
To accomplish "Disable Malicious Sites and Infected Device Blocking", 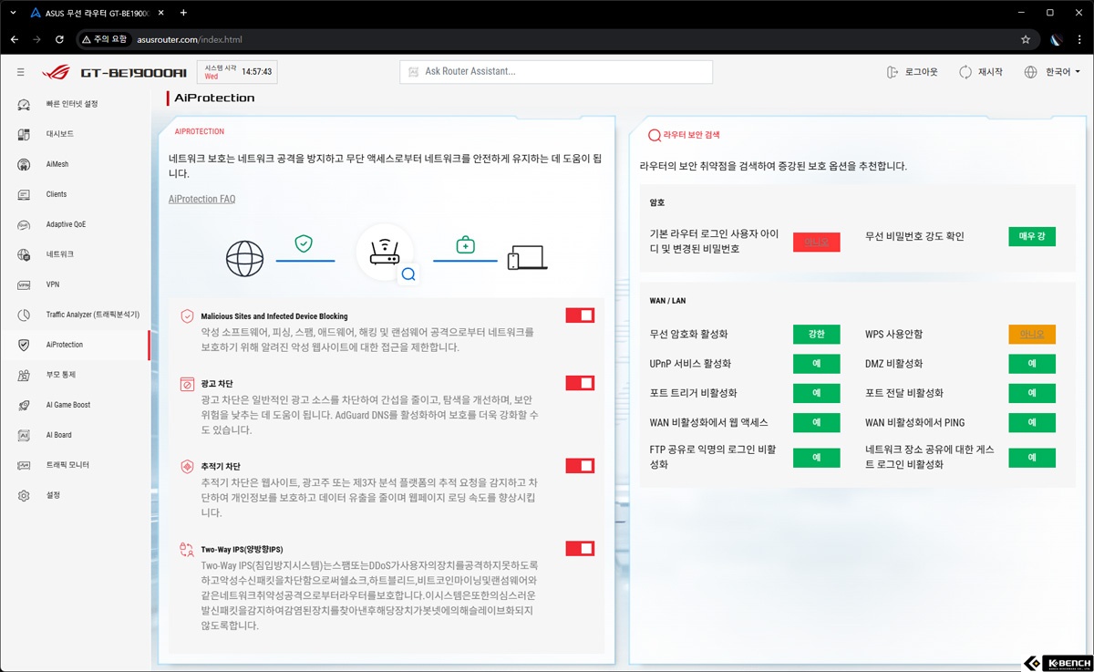I will (580, 315).
